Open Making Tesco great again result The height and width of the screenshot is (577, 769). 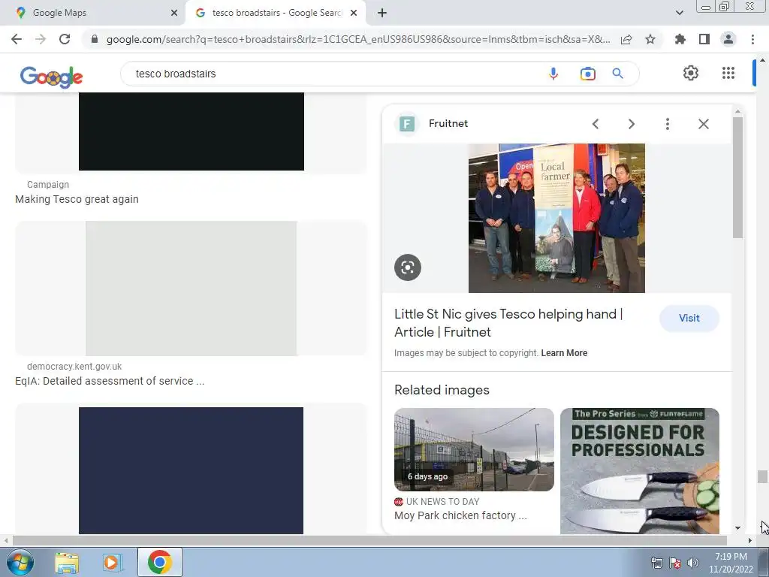[77, 199]
